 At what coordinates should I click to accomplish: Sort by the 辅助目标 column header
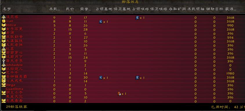click(x=215, y=9)
